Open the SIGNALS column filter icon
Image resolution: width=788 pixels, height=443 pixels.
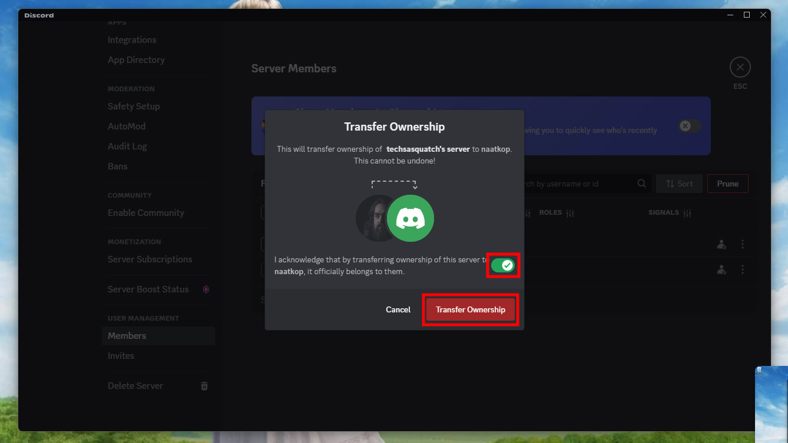(x=687, y=213)
